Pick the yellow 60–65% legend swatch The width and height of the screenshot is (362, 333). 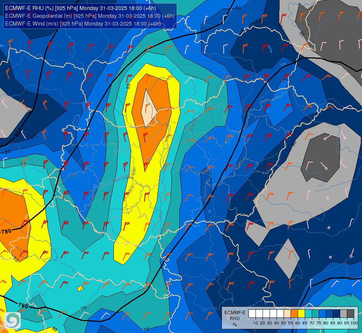coord(301,314)
